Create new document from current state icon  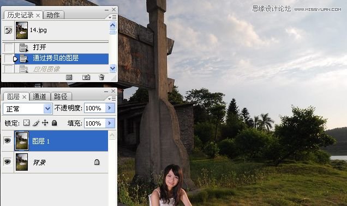(x=69, y=77)
